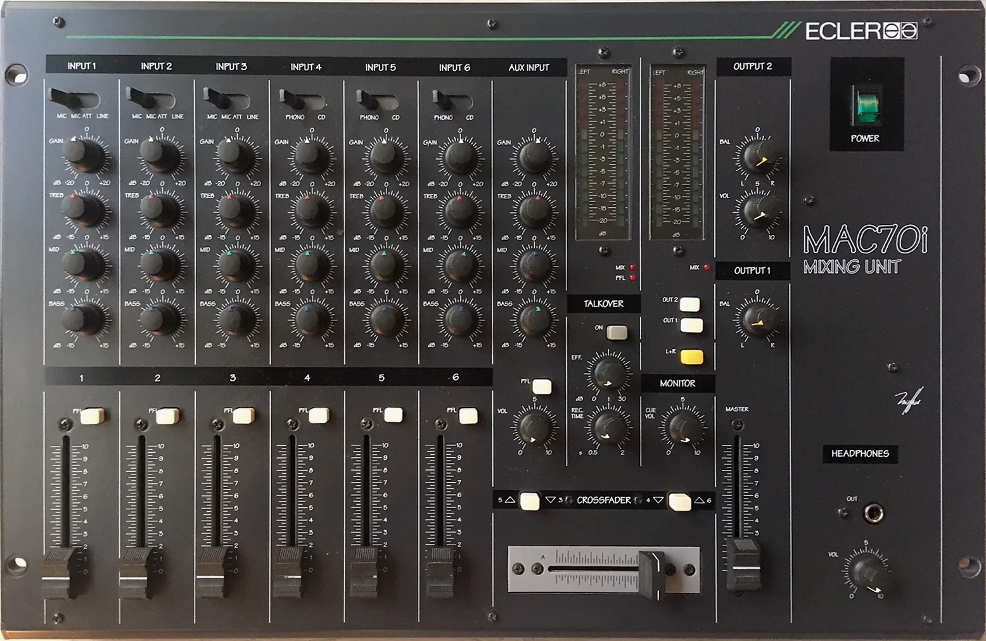Click the OUTPUT 1 BAL knob
This screenshot has width=986, height=641.
point(758,319)
